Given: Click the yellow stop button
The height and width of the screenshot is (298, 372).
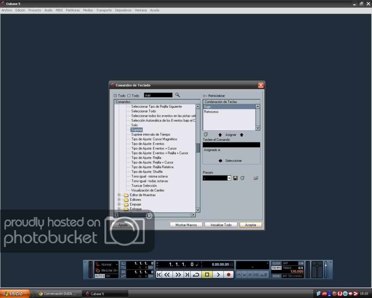Looking at the screenshot, I should click(x=207, y=275).
